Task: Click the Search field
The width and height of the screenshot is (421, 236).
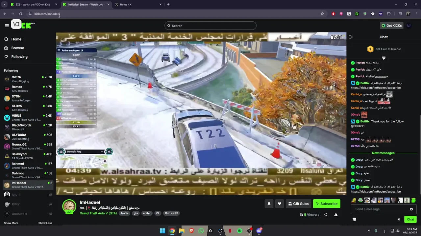Action: [x=210, y=26]
